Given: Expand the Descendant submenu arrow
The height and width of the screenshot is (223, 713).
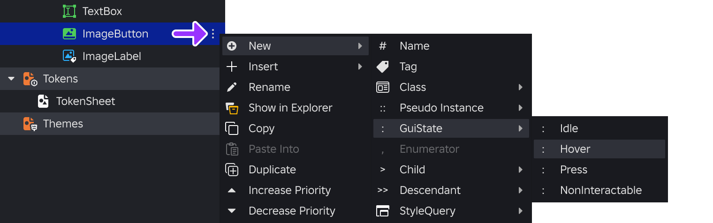Looking at the screenshot, I should coord(520,190).
